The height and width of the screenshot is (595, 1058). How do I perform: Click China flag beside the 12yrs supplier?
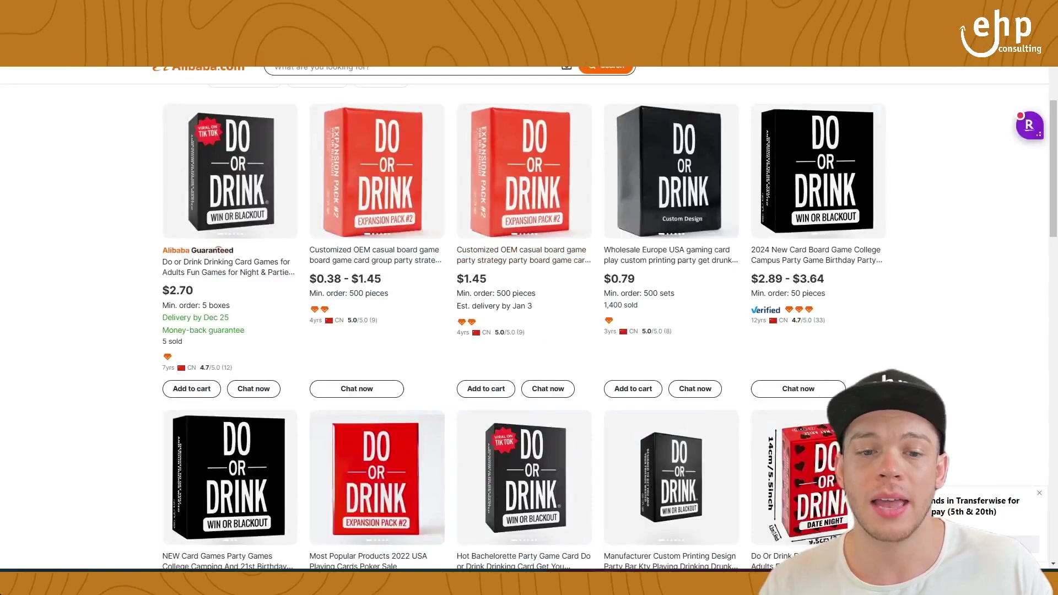point(773,321)
